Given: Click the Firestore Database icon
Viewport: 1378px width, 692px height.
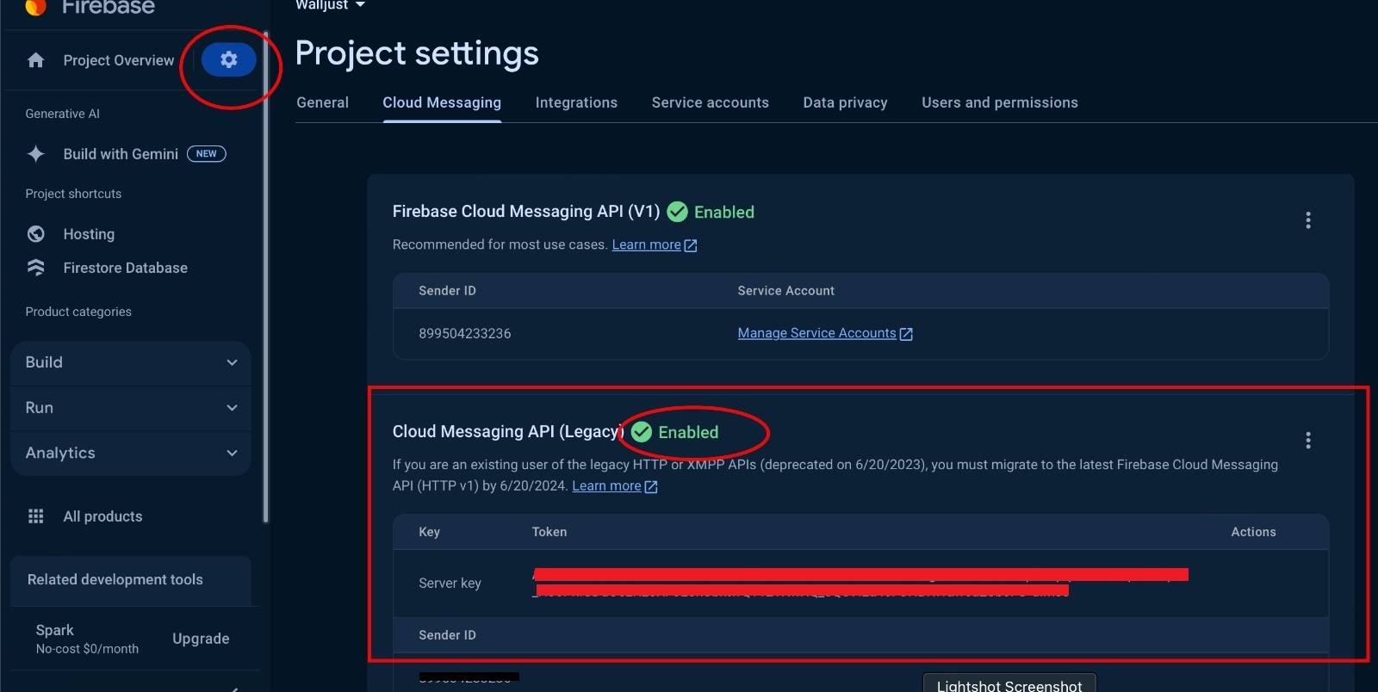Looking at the screenshot, I should pos(35,268).
